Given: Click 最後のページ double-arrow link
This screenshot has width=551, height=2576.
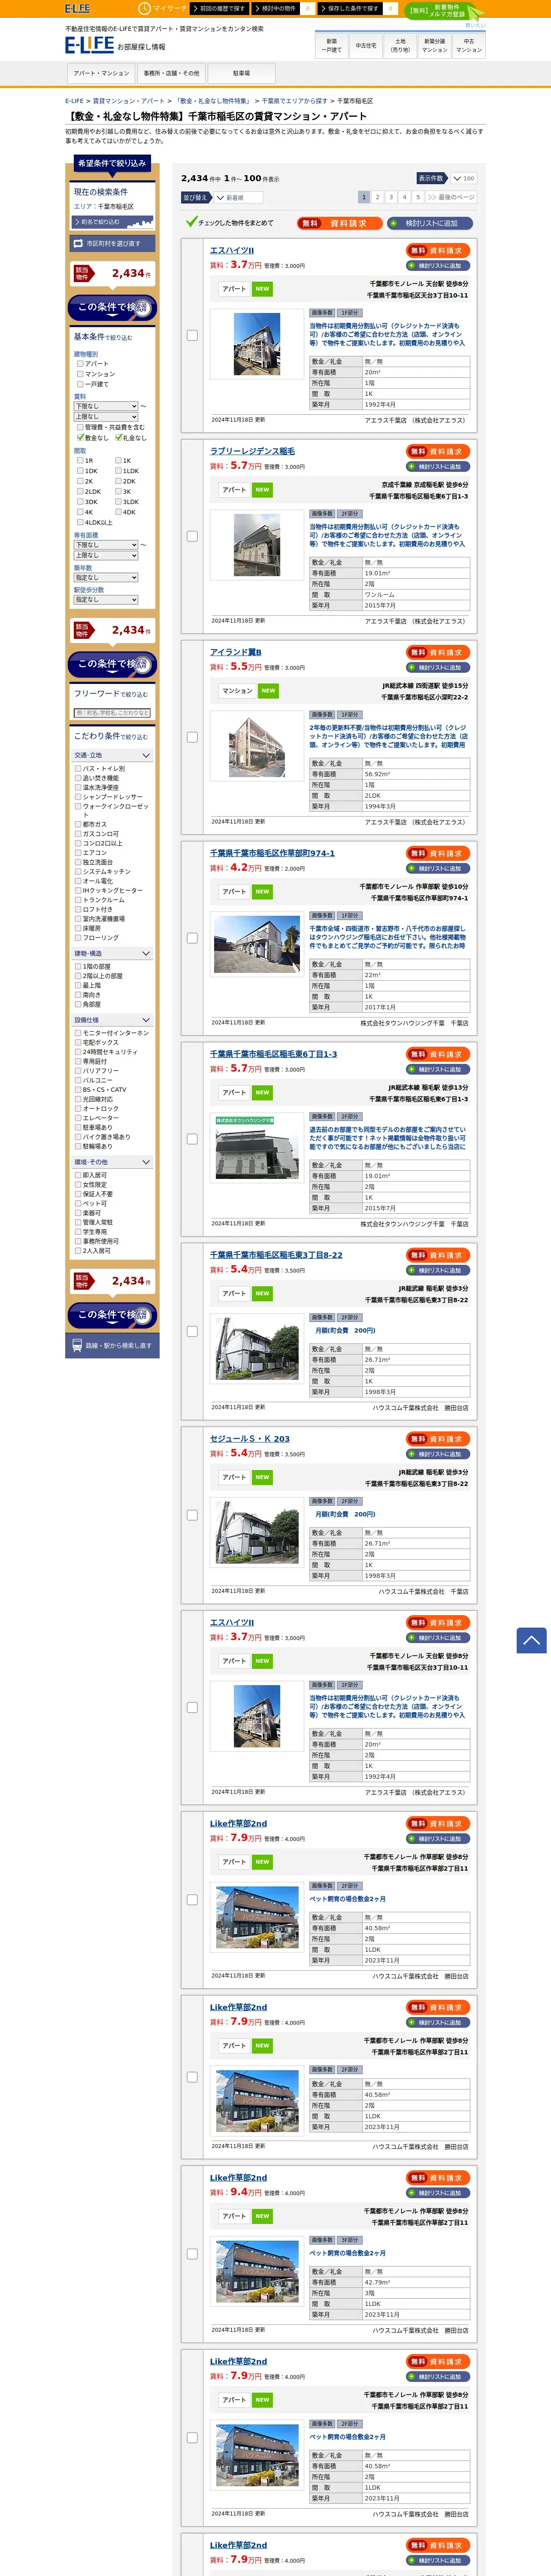Looking at the screenshot, I should coord(450,197).
